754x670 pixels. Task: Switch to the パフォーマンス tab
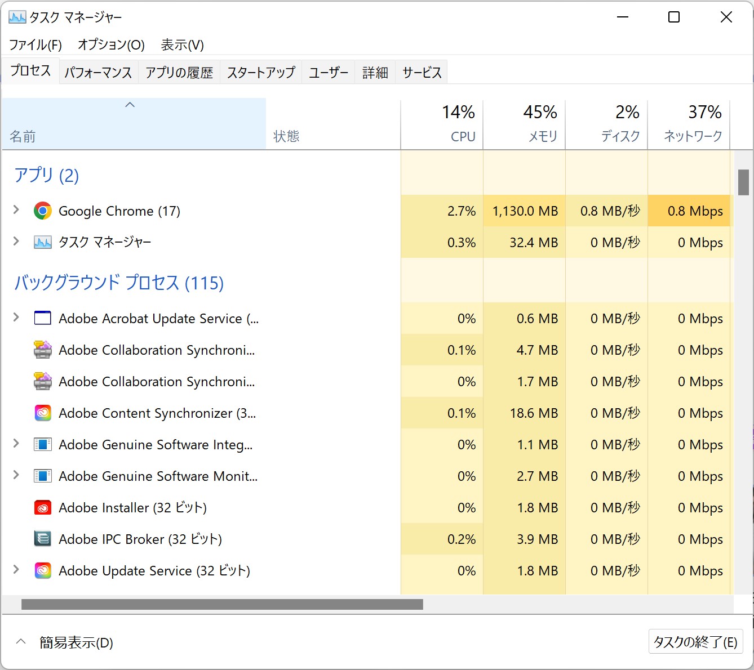(x=98, y=73)
